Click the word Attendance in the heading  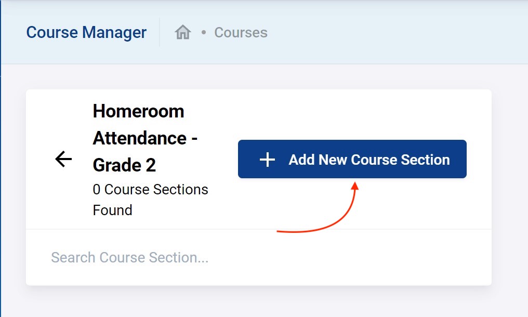click(x=140, y=138)
